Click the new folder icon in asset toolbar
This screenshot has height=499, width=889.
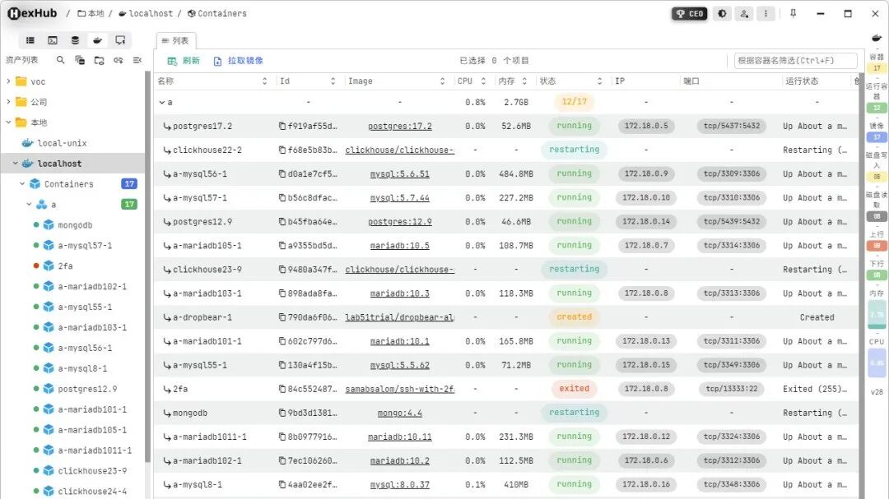coord(99,59)
